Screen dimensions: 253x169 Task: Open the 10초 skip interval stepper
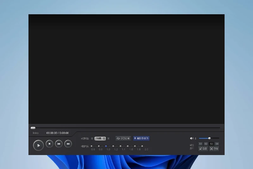[x=100, y=139]
